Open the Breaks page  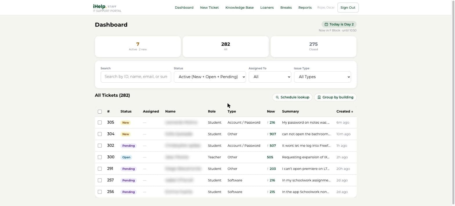click(286, 8)
